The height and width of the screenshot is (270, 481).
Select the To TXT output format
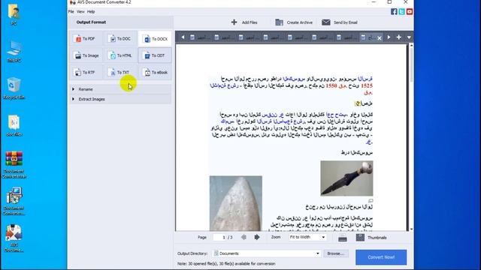click(120, 73)
